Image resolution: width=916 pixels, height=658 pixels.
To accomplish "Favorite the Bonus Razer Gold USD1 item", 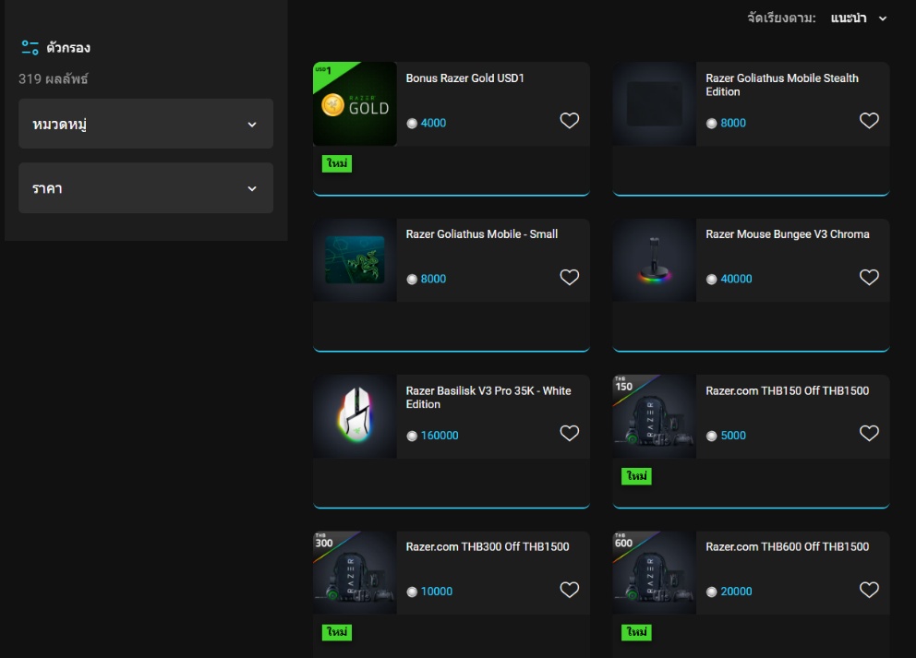I will point(570,121).
